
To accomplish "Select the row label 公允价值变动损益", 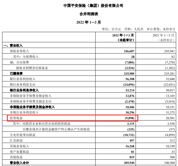I will pyautogui.click(x=23, y=135).
